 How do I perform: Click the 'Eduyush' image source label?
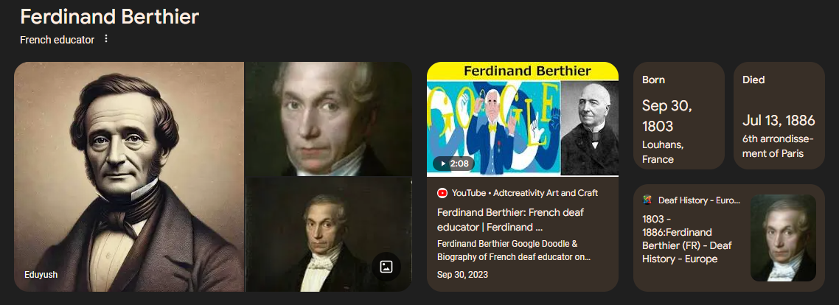point(41,275)
